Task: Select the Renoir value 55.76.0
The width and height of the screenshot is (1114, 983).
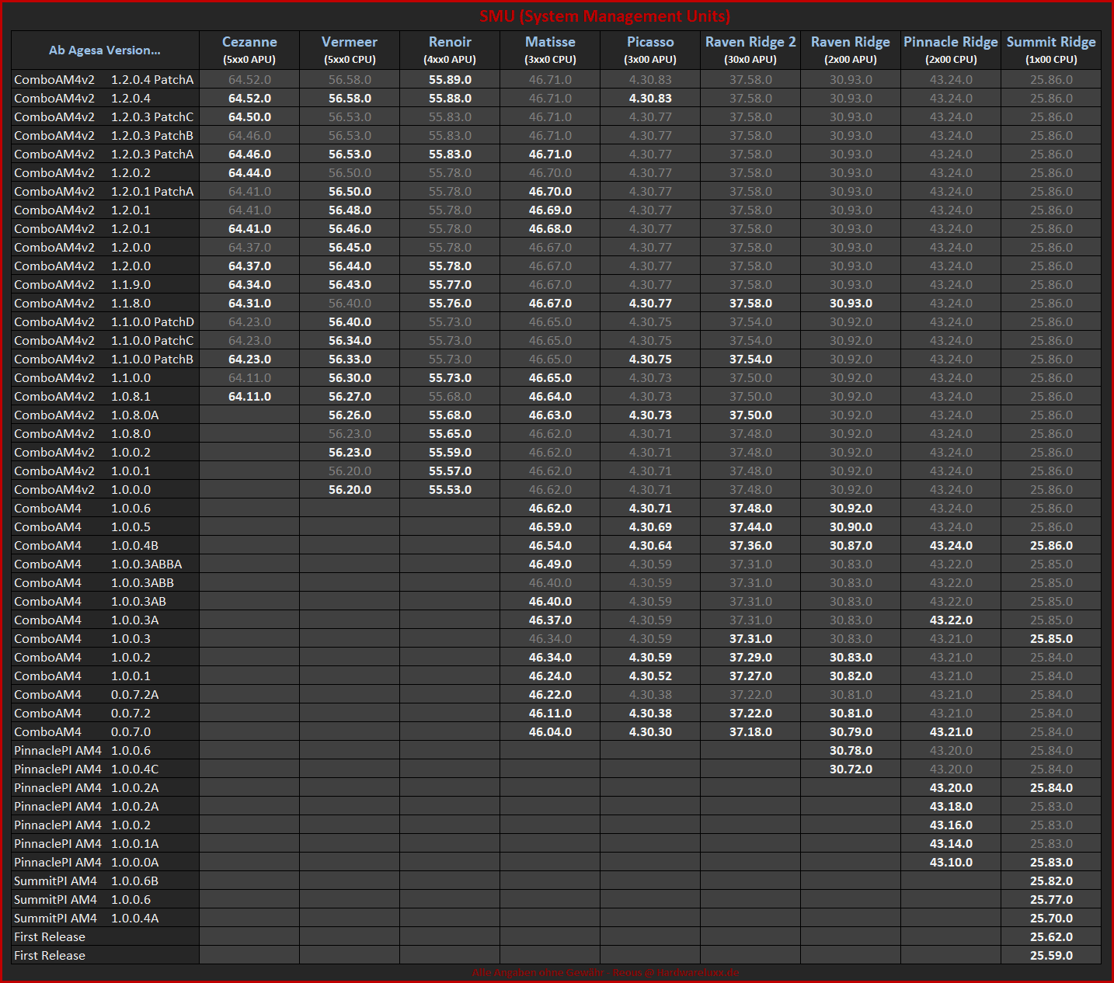Action: click(450, 303)
